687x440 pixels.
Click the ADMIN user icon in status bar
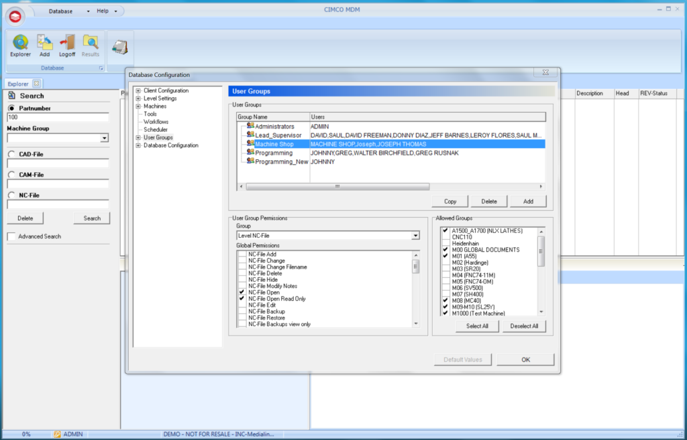[x=57, y=435]
